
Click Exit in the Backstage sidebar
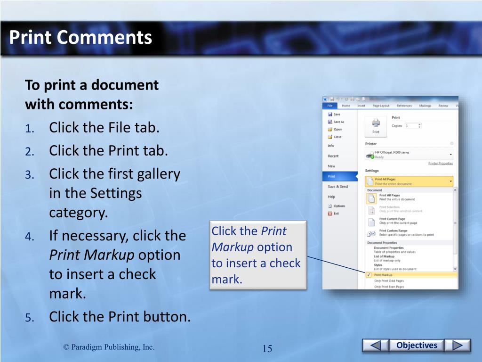click(x=333, y=214)
